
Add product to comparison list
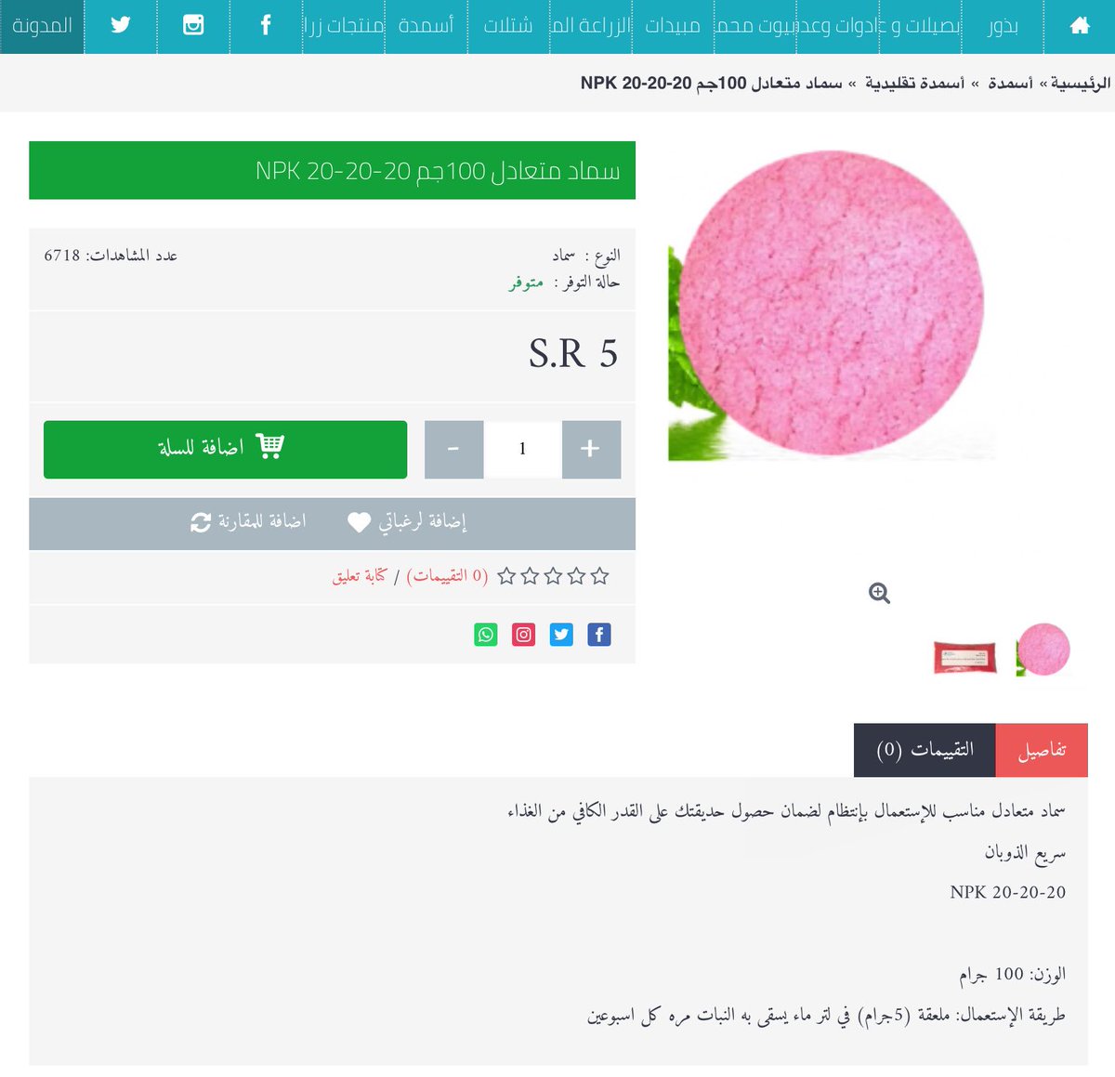[x=248, y=522]
